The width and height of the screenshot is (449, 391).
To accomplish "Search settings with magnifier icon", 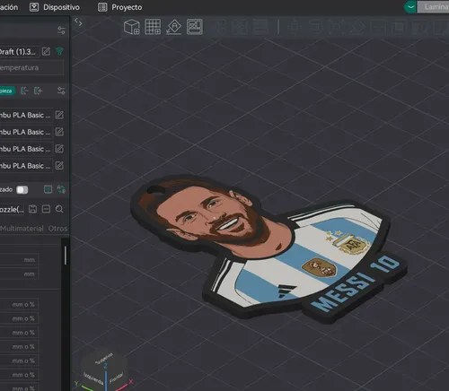I will click(x=59, y=209).
